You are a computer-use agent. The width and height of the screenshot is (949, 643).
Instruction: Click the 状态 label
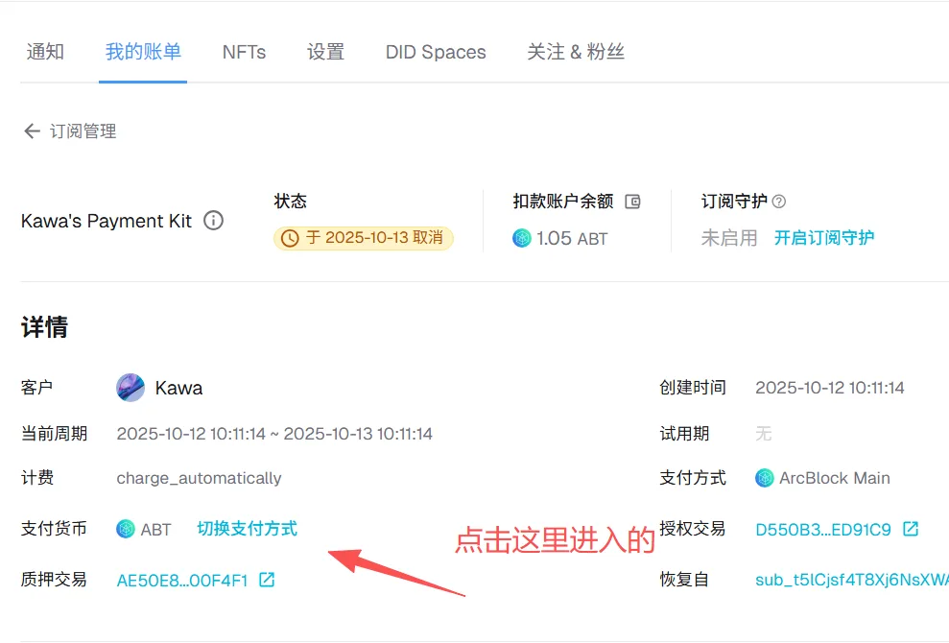(x=290, y=201)
